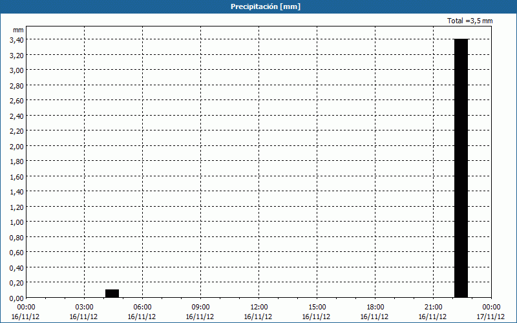Click the 00:00 label above 17/11/12
The height and width of the screenshot is (323, 517).
(x=491, y=307)
